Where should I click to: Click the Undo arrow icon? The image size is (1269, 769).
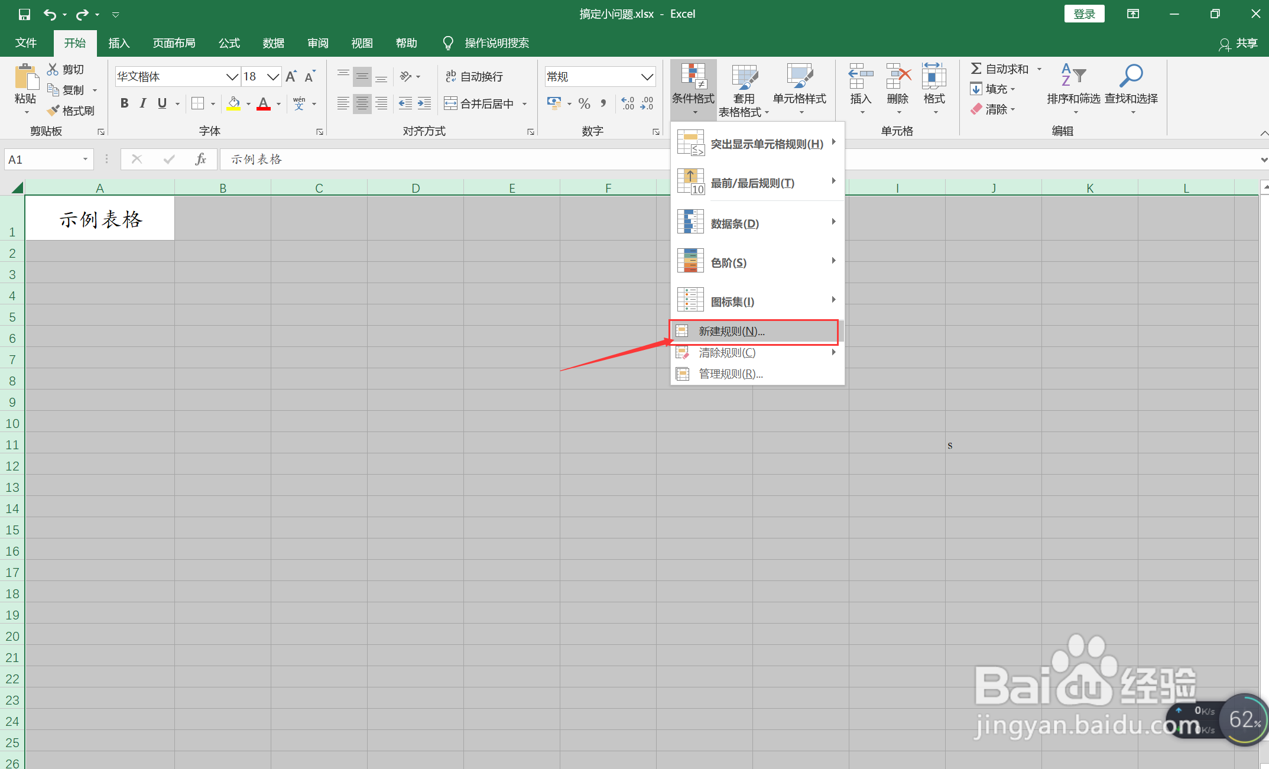click(x=50, y=14)
